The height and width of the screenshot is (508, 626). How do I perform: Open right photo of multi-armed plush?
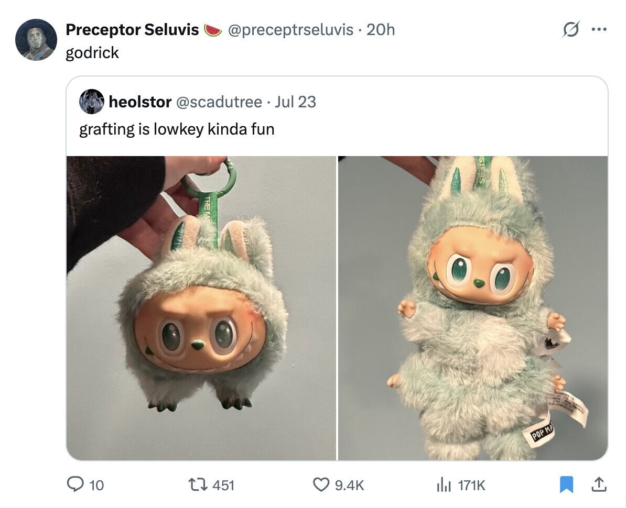(473, 308)
